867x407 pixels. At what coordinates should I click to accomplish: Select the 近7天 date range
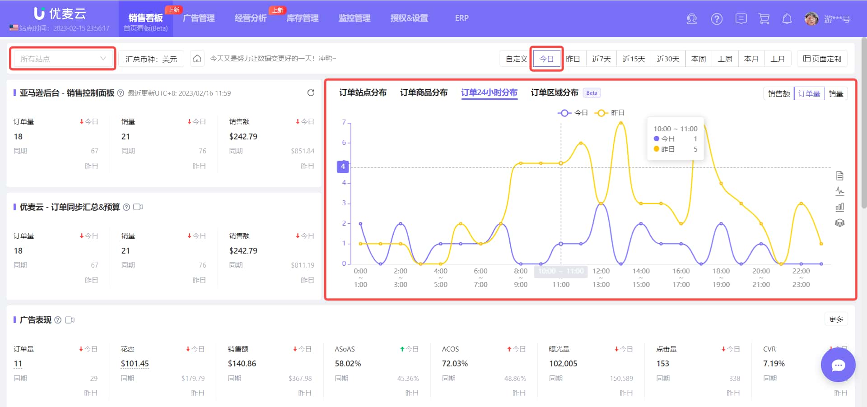(601, 59)
